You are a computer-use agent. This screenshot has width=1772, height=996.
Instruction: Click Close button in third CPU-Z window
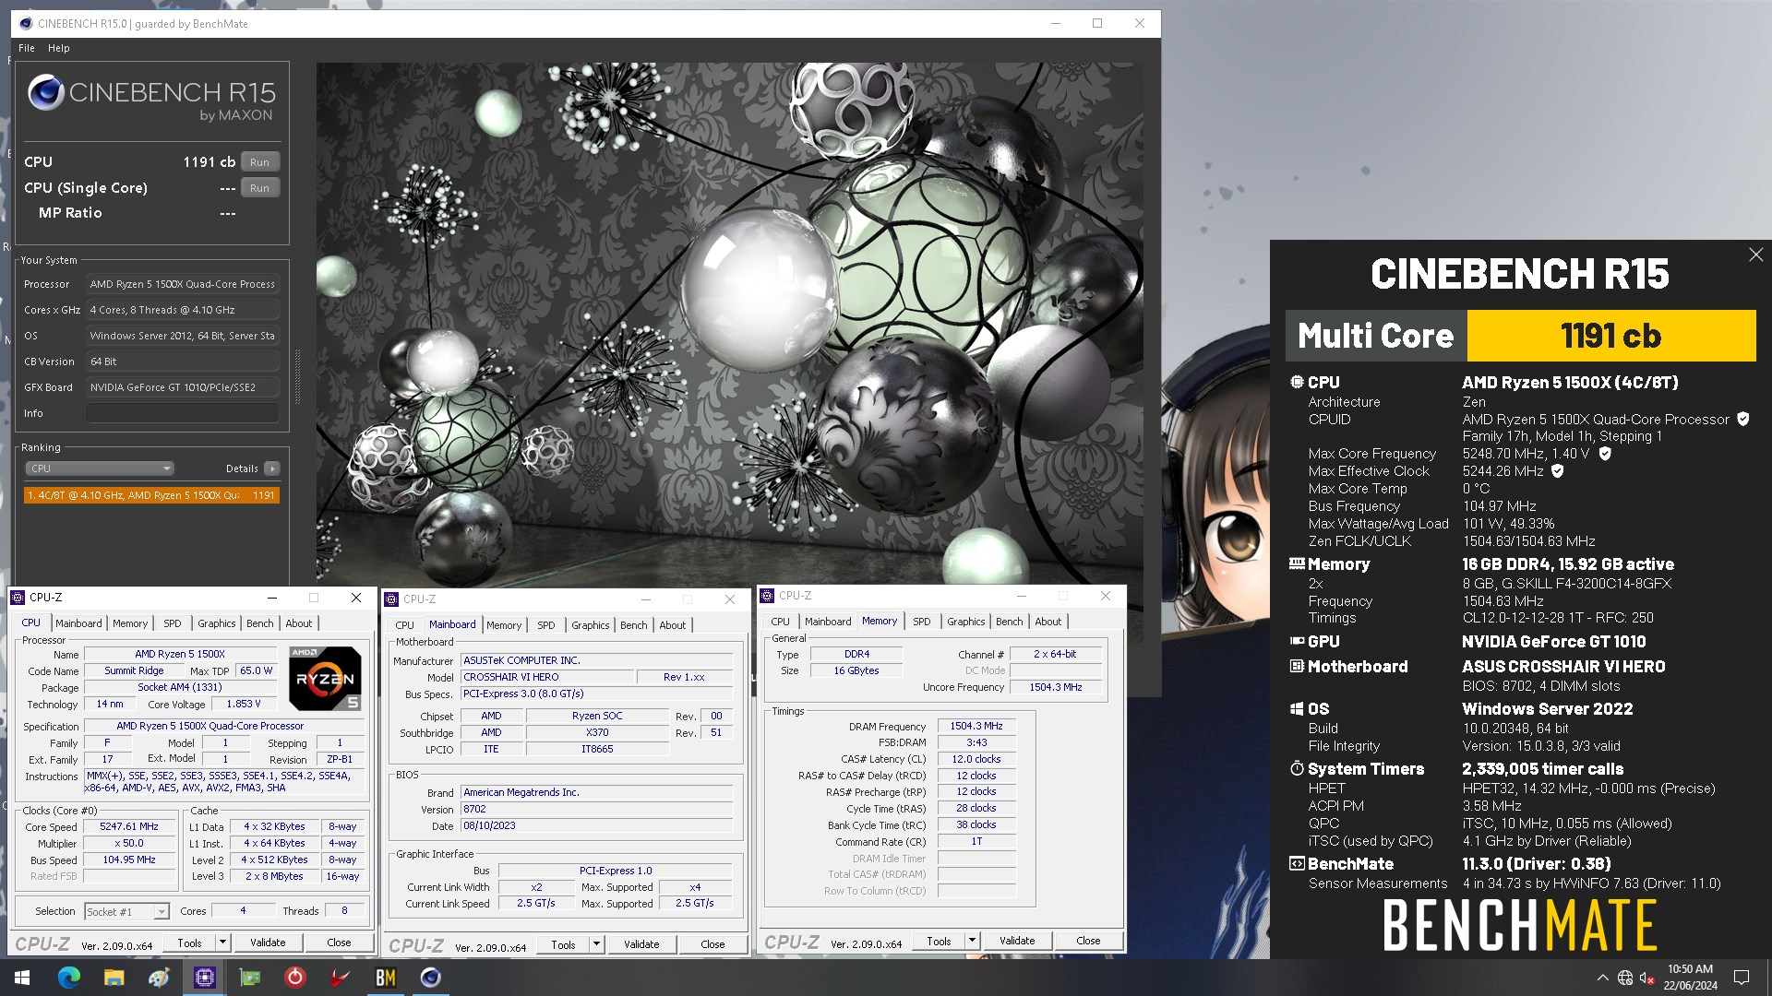pyautogui.click(x=1088, y=941)
